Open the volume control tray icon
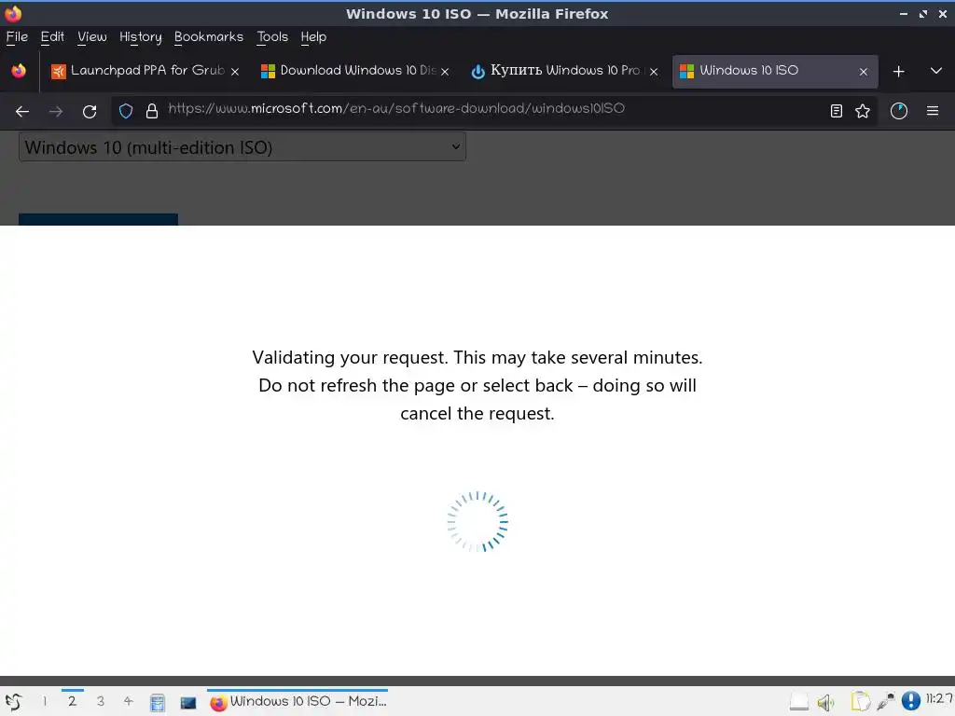 pos(825,703)
